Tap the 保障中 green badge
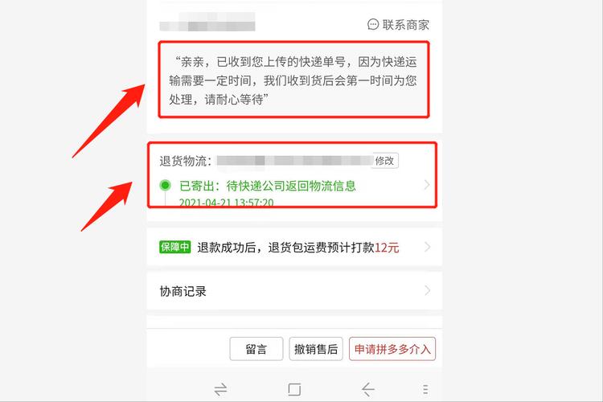 (x=175, y=247)
